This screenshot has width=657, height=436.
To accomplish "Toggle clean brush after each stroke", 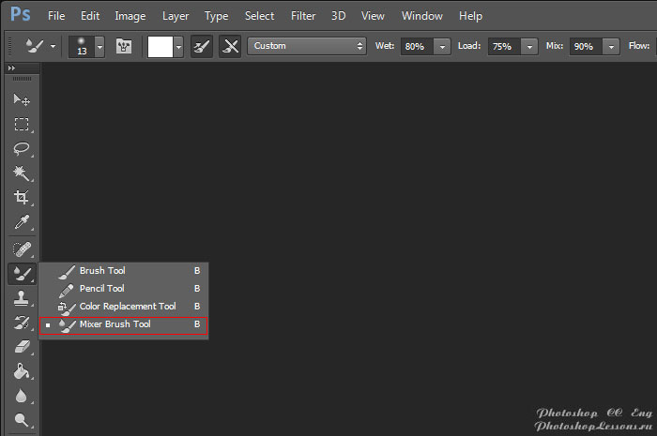I will 230,46.
